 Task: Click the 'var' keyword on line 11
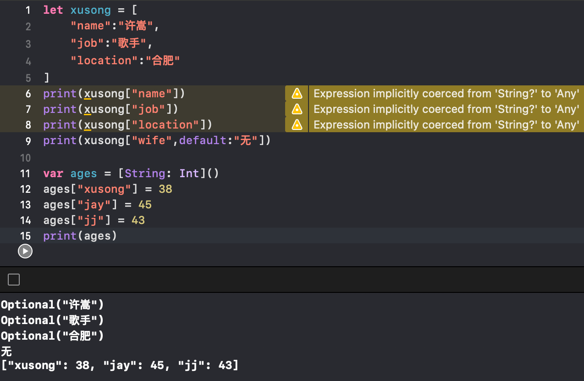(x=53, y=174)
